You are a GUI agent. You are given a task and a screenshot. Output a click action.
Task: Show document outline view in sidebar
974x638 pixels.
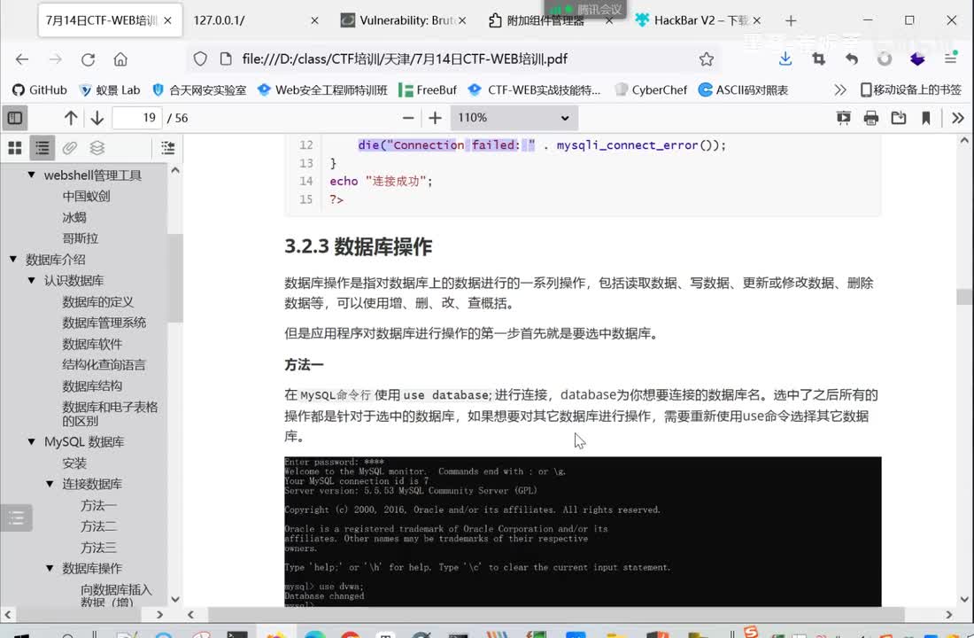[43, 148]
